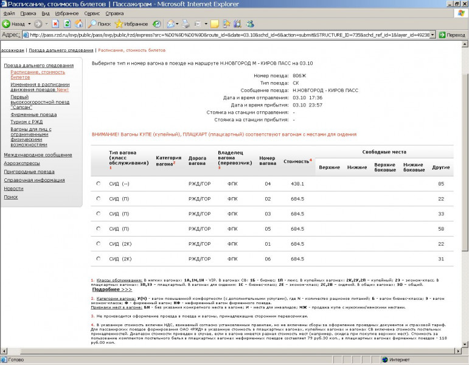Open the Фирменные поезда link

(33, 114)
